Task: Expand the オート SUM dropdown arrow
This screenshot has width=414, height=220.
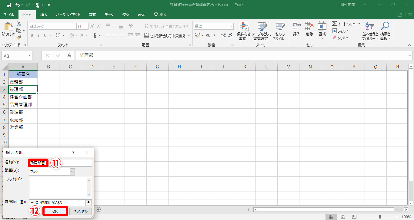Action: [x=359, y=24]
